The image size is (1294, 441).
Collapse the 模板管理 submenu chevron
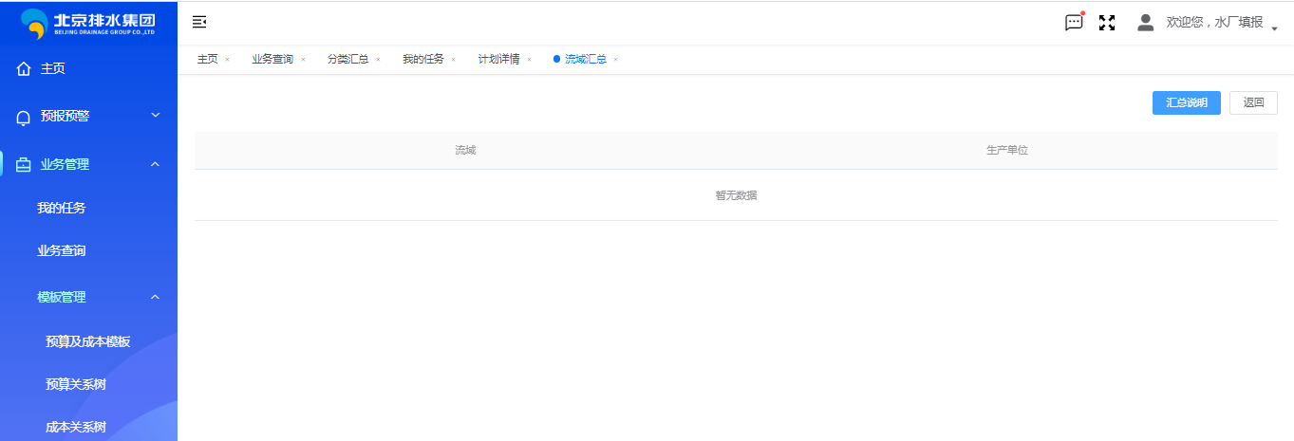tap(156, 297)
